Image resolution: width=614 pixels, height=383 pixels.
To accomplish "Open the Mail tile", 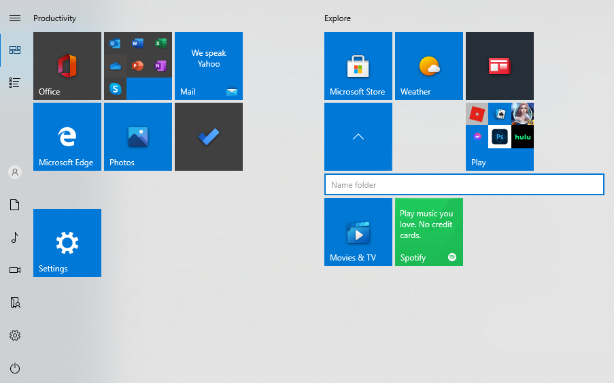I will [208, 66].
